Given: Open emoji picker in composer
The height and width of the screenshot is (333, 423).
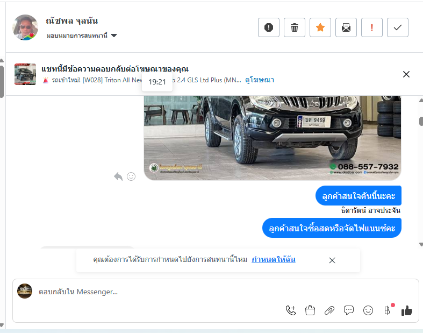Looking at the screenshot, I should point(368,310).
